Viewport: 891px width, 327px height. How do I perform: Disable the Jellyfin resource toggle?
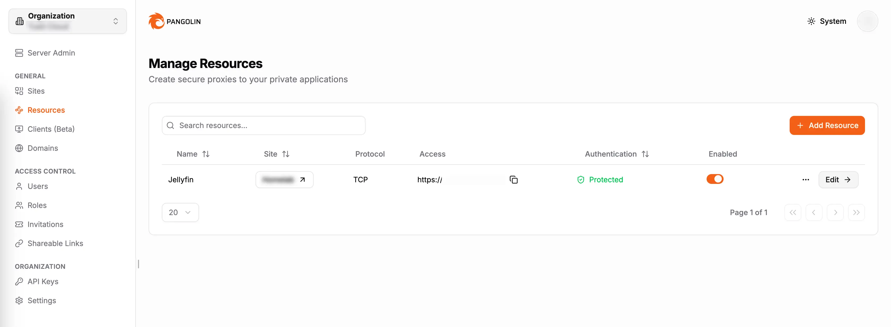(x=715, y=179)
